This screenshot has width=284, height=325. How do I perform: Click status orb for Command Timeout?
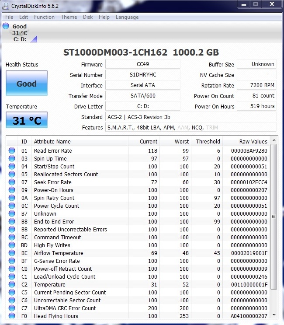pyautogui.click(x=12, y=237)
